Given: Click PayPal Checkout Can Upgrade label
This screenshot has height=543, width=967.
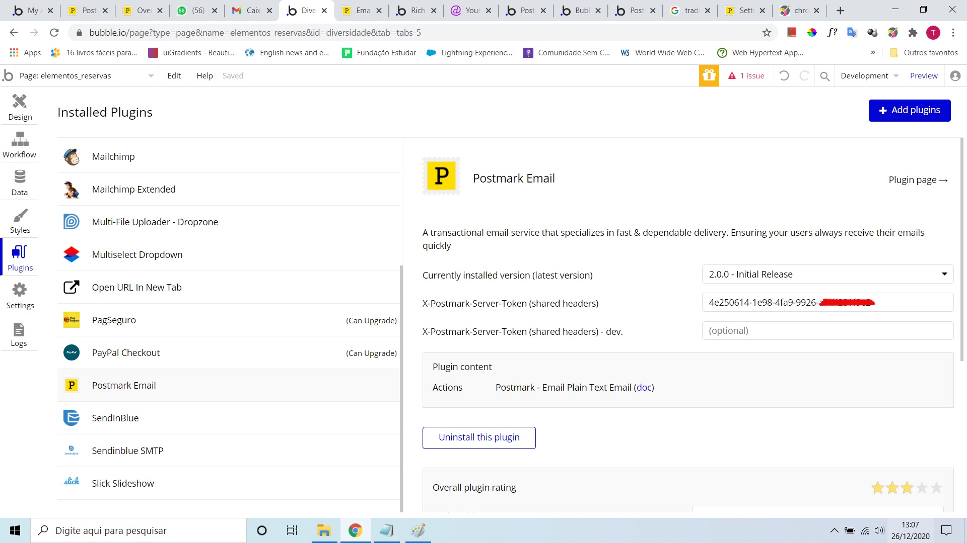Looking at the screenshot, I should pos(371,353).
